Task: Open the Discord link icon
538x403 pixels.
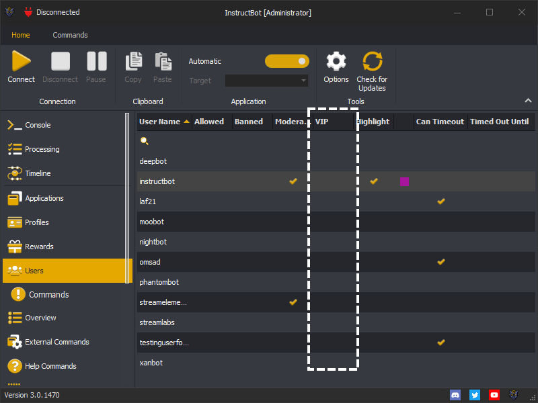Action: [455, 395]
